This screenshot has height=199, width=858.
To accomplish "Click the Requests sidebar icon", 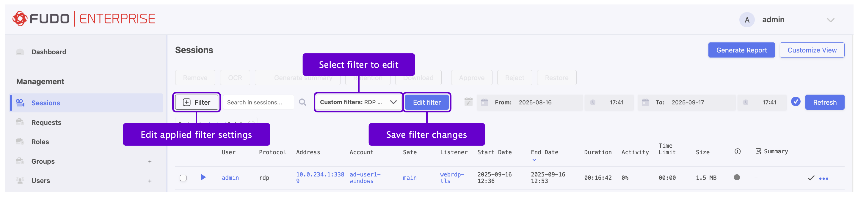I will tap(20, 122).
